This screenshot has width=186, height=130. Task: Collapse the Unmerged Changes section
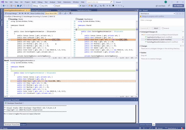click(x=140, y=32)
